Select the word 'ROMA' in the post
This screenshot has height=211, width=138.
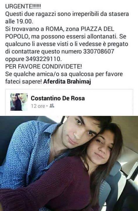(54, 29)
